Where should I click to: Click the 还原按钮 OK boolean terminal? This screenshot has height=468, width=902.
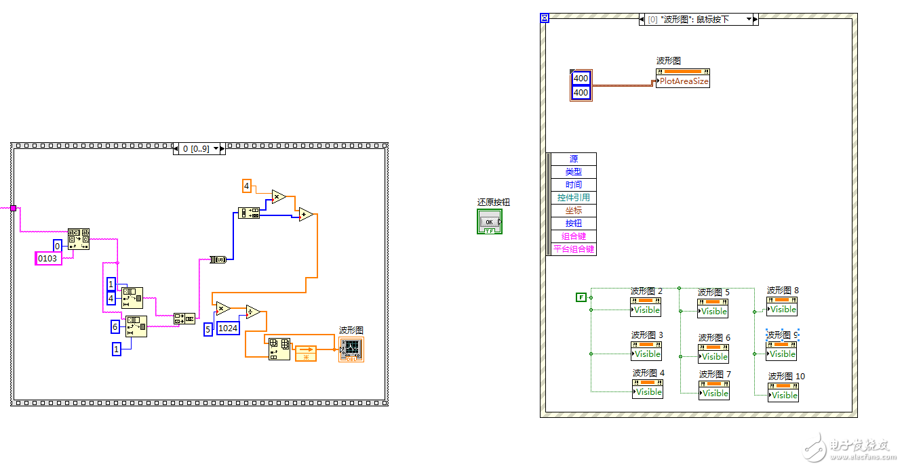(x=490, y=221)
